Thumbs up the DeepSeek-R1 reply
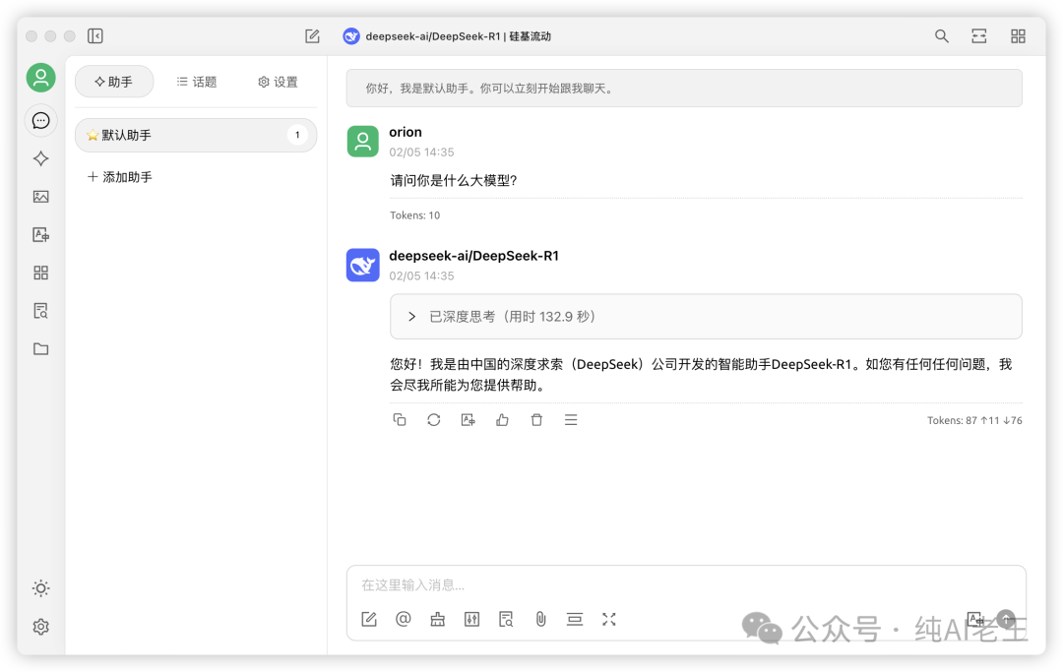This screenshot has width=1063, height=672. [502, 420]
